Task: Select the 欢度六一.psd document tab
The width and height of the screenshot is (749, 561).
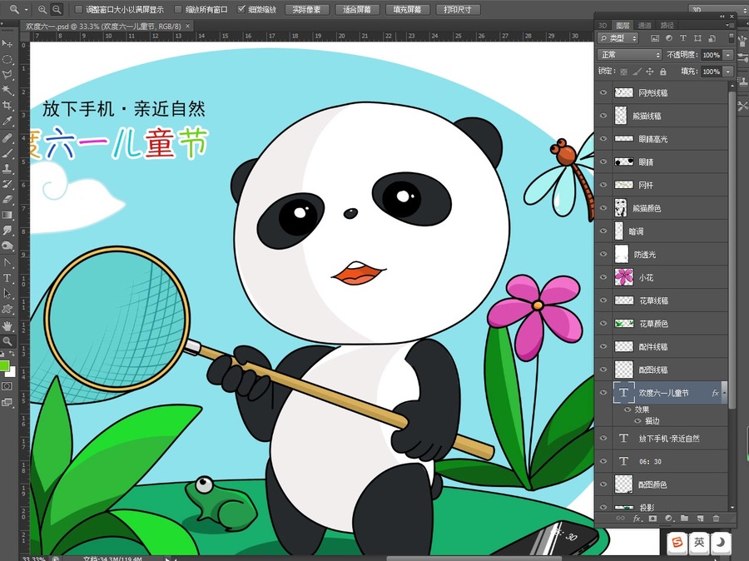Action: tap(107, 27)
